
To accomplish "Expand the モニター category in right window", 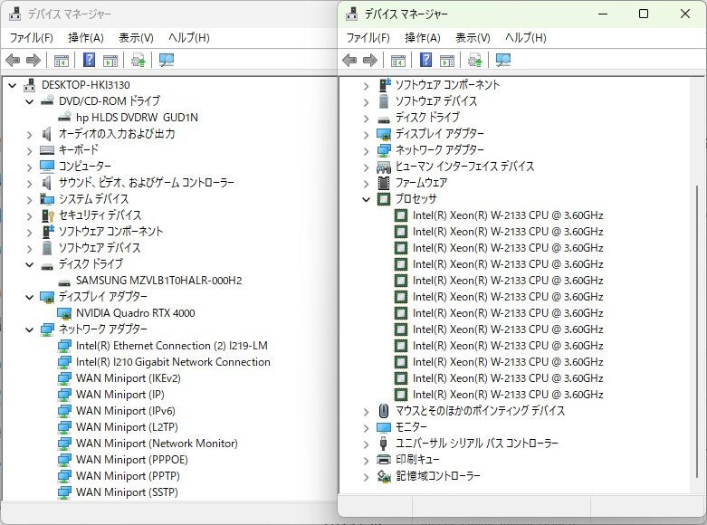I will (x=366, y=427).
